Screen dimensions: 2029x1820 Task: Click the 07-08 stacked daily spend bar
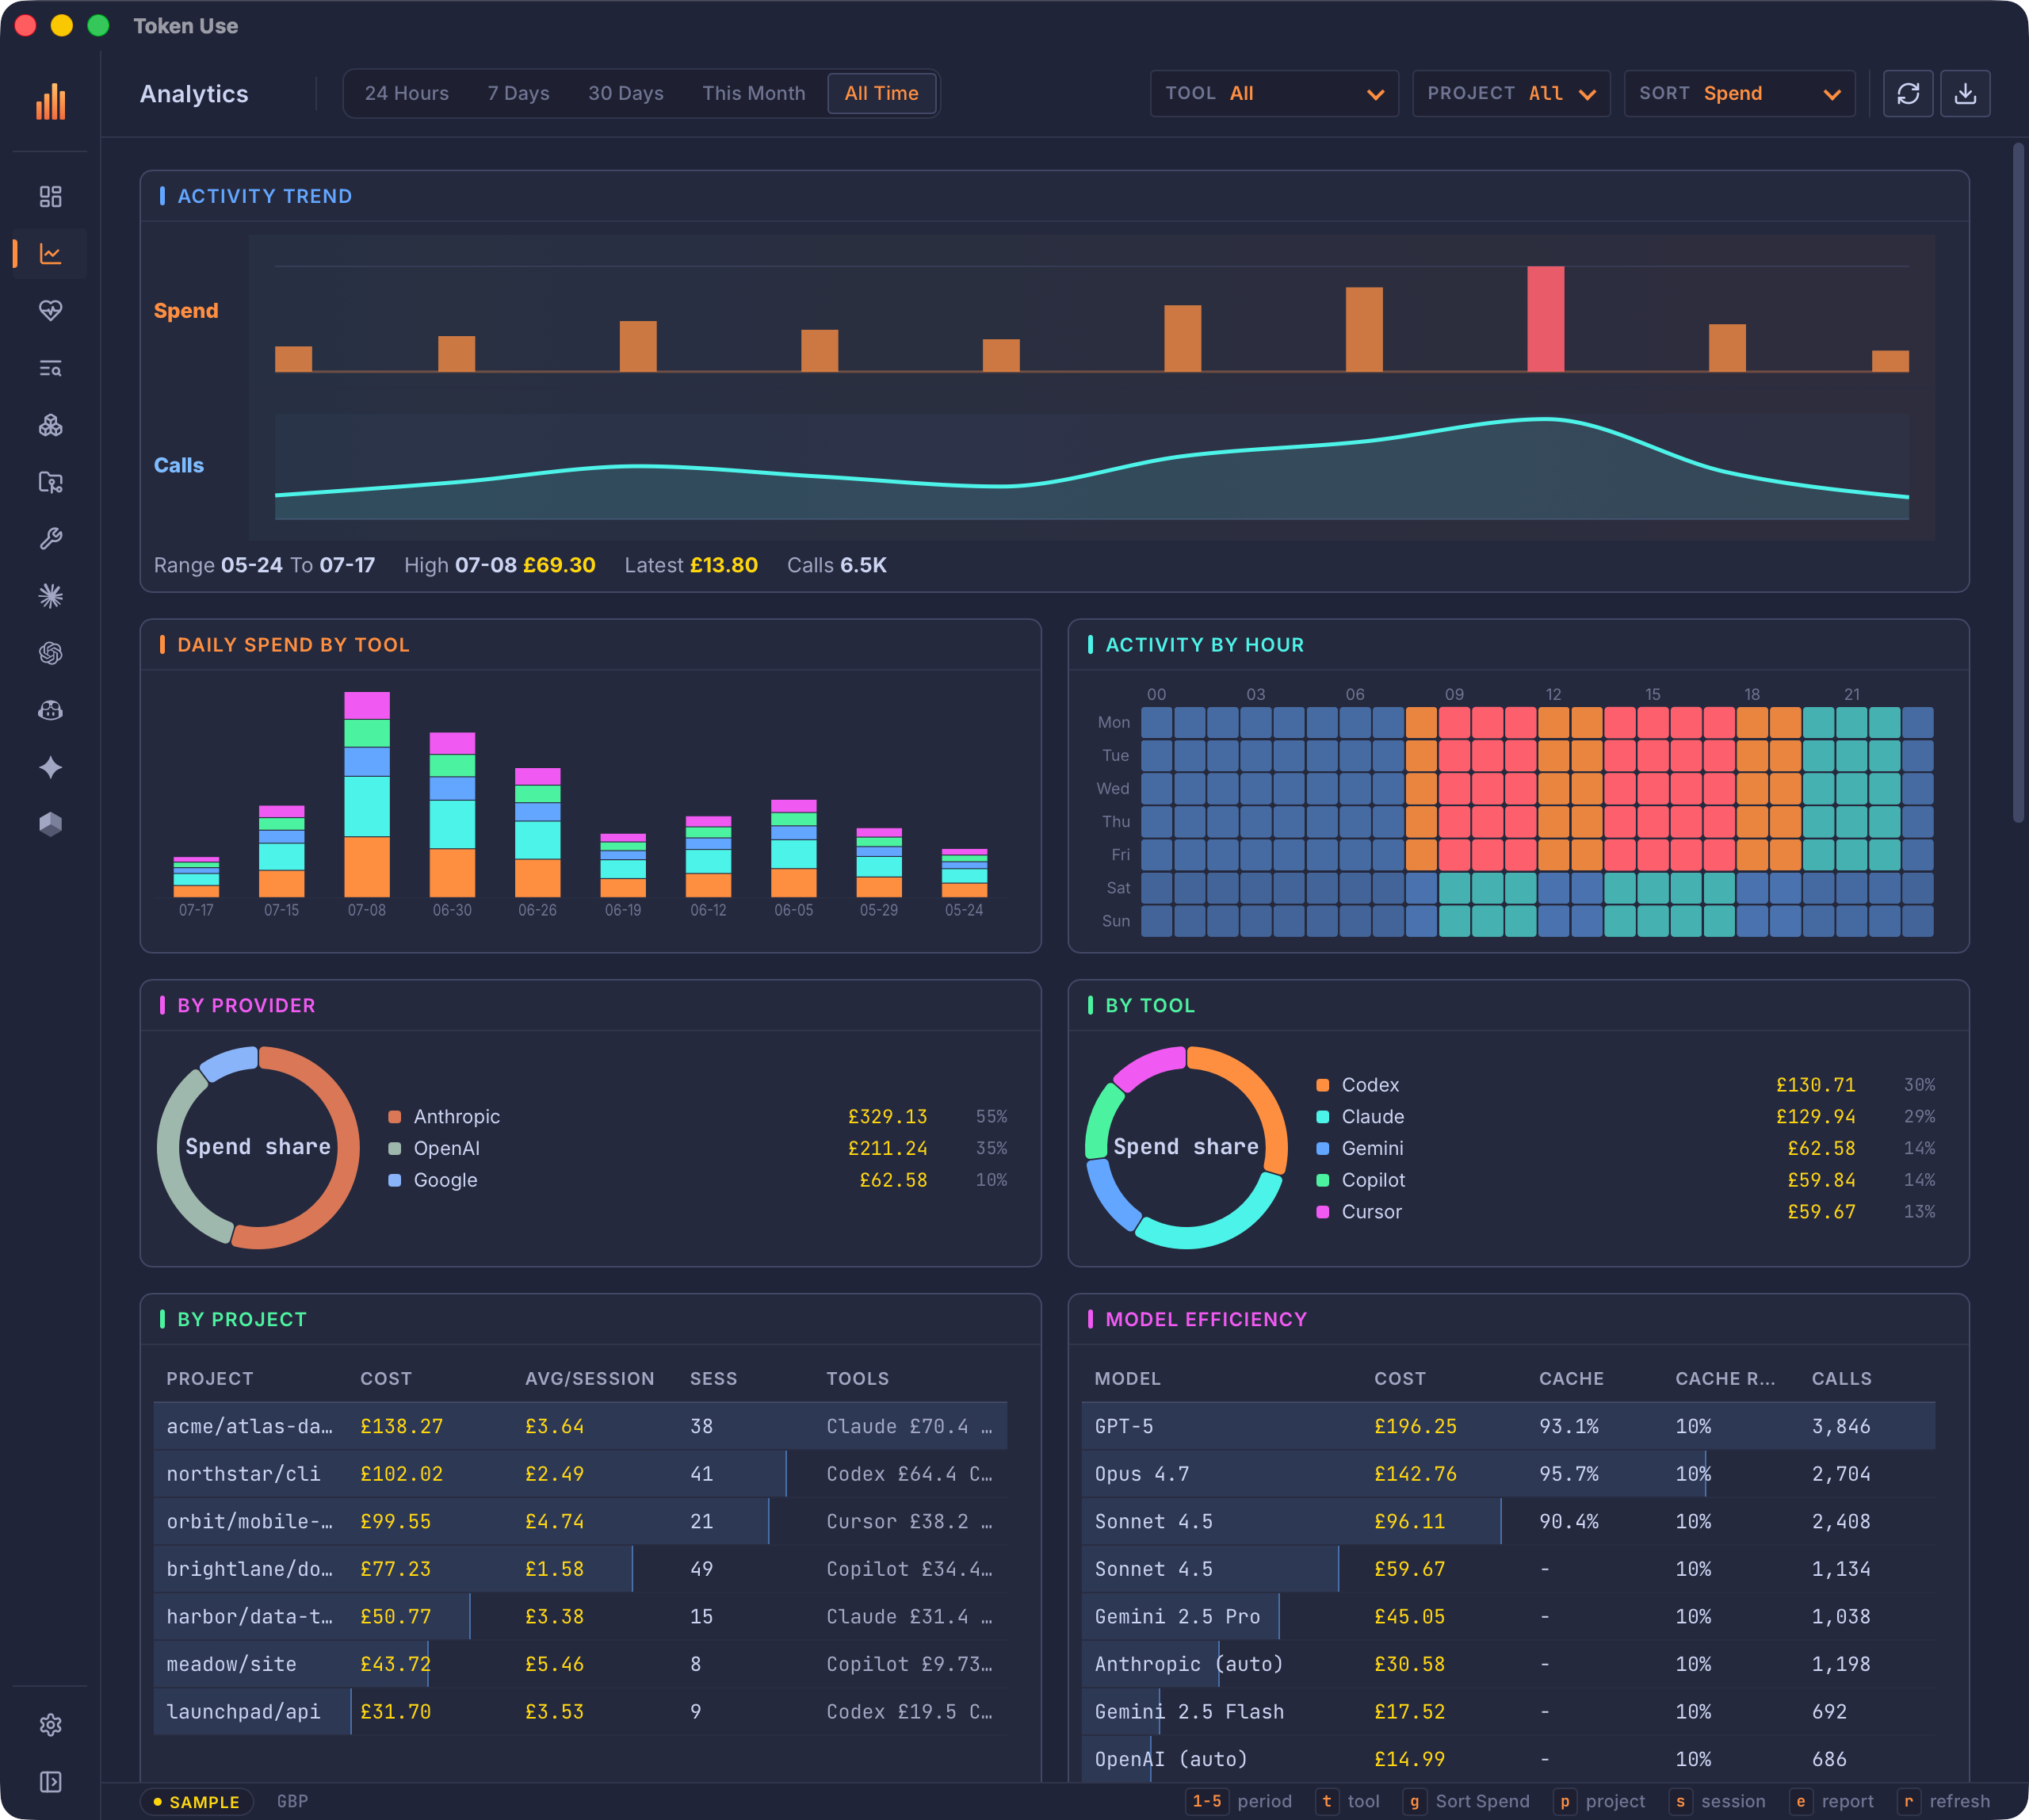tap(367, 794)
